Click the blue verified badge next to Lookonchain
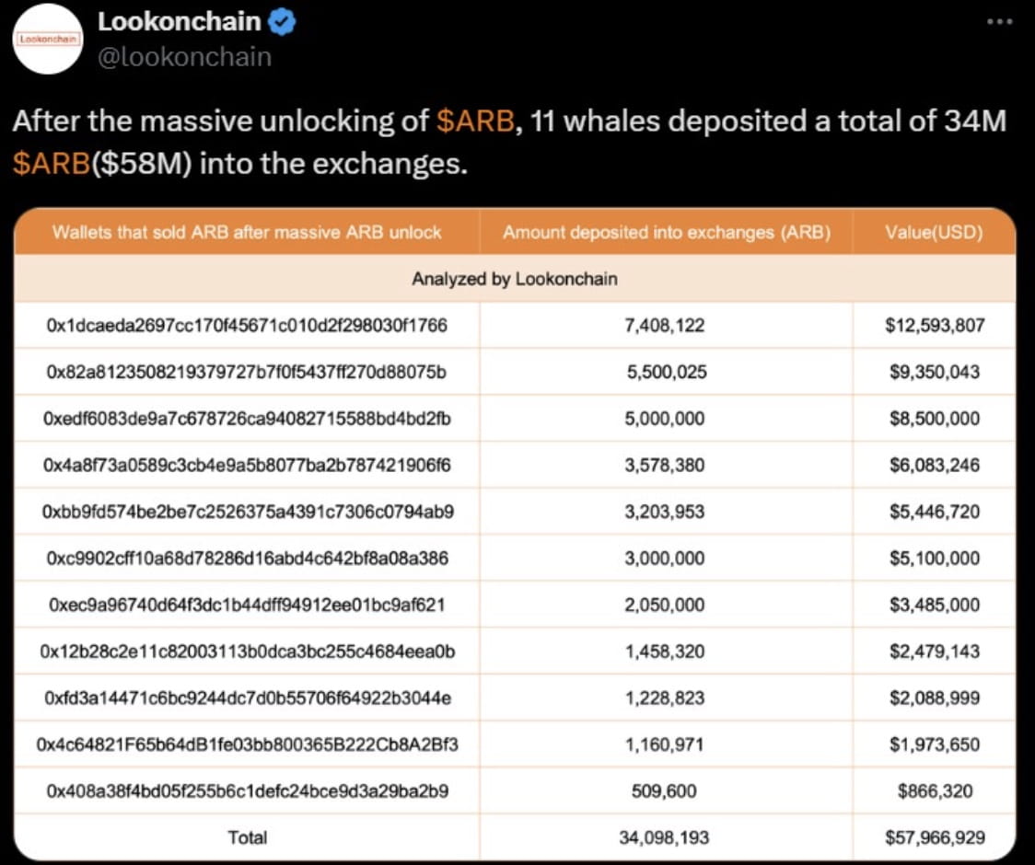This screenshot has height=865, width=1035. pos(282,21)
